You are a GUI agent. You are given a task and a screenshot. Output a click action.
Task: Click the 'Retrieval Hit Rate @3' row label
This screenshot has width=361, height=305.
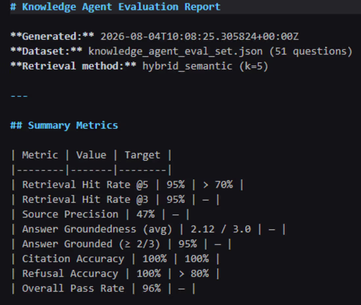85,200
